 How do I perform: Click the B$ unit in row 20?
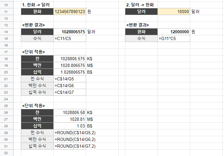pyautogui.click(x=90, y=72)
